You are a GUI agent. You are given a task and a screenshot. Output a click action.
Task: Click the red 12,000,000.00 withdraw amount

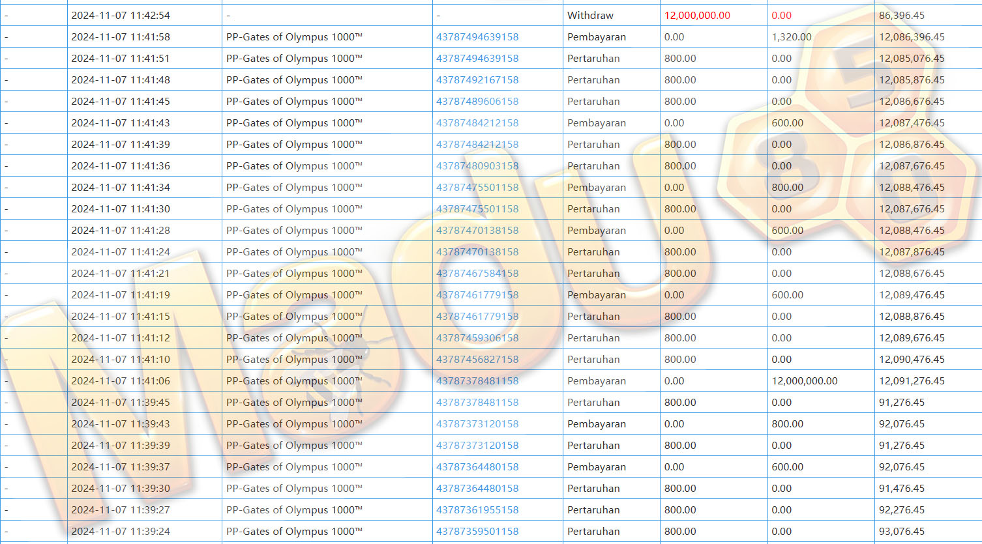click(x=697, y=16)
